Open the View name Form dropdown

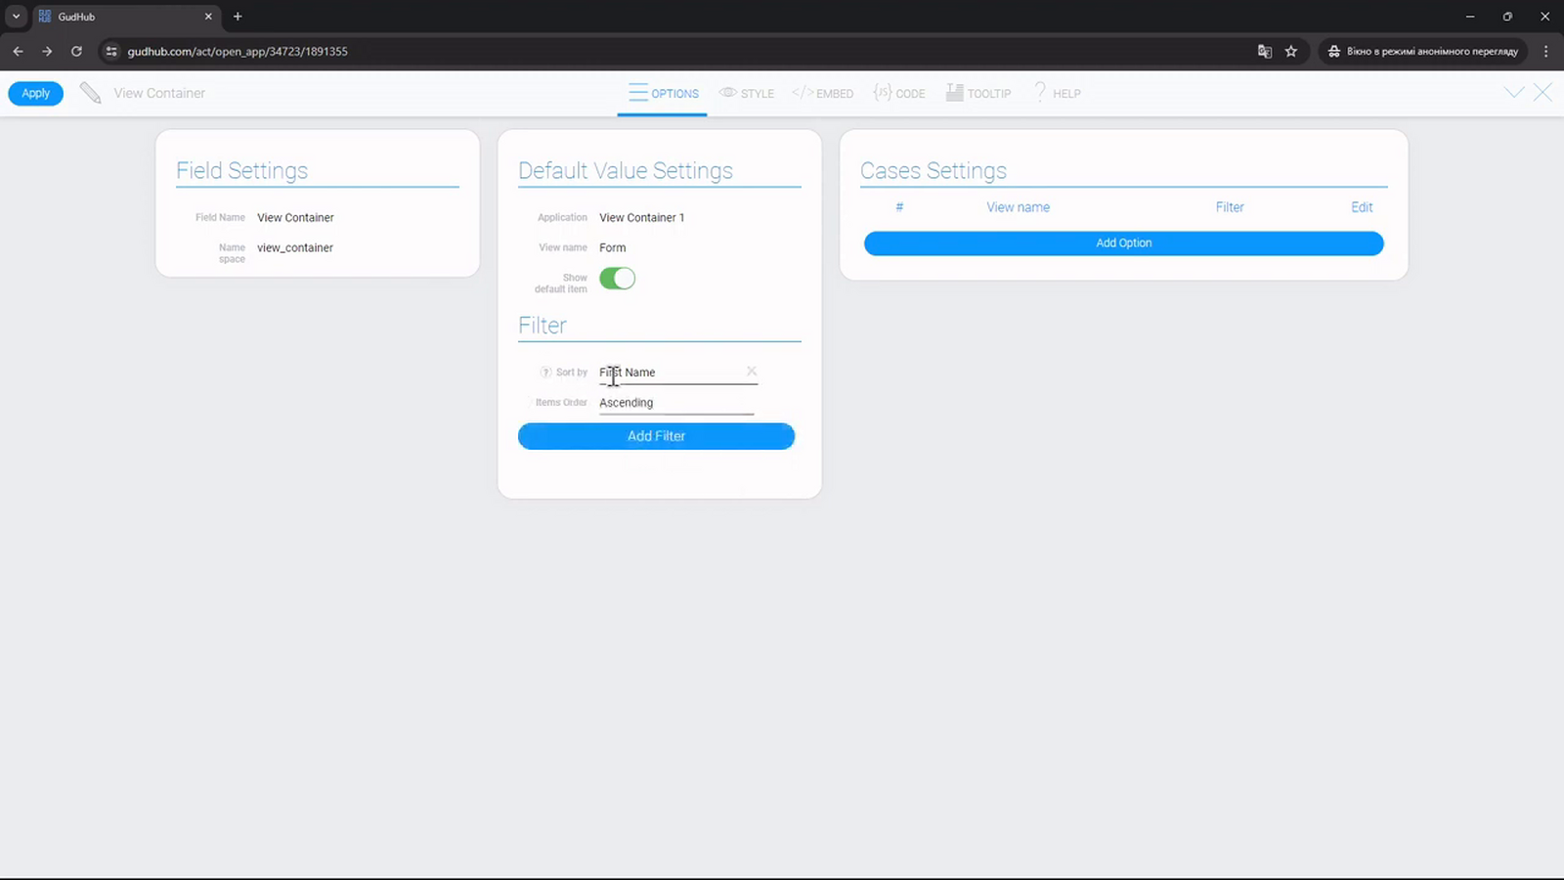tap(676, 247)
